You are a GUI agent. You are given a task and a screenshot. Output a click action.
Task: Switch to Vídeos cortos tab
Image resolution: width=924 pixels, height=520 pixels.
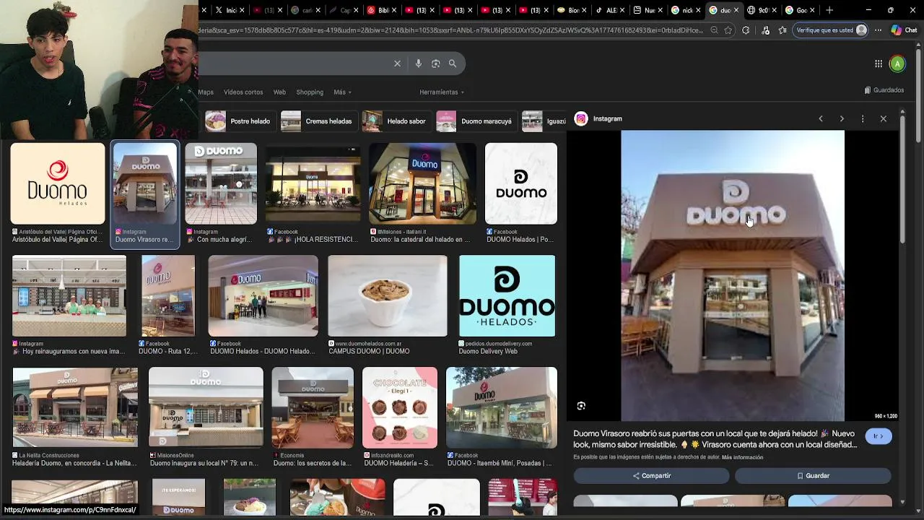[243, 92]
